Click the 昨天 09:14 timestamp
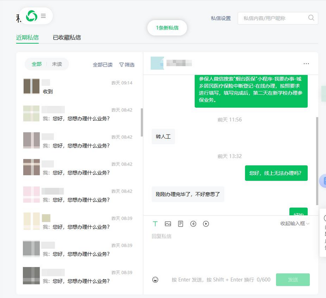 [x=122, y=83]
